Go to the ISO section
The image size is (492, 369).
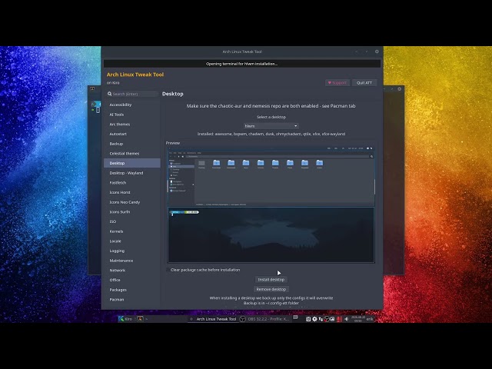pyautogui.click(x=131, y=221)
